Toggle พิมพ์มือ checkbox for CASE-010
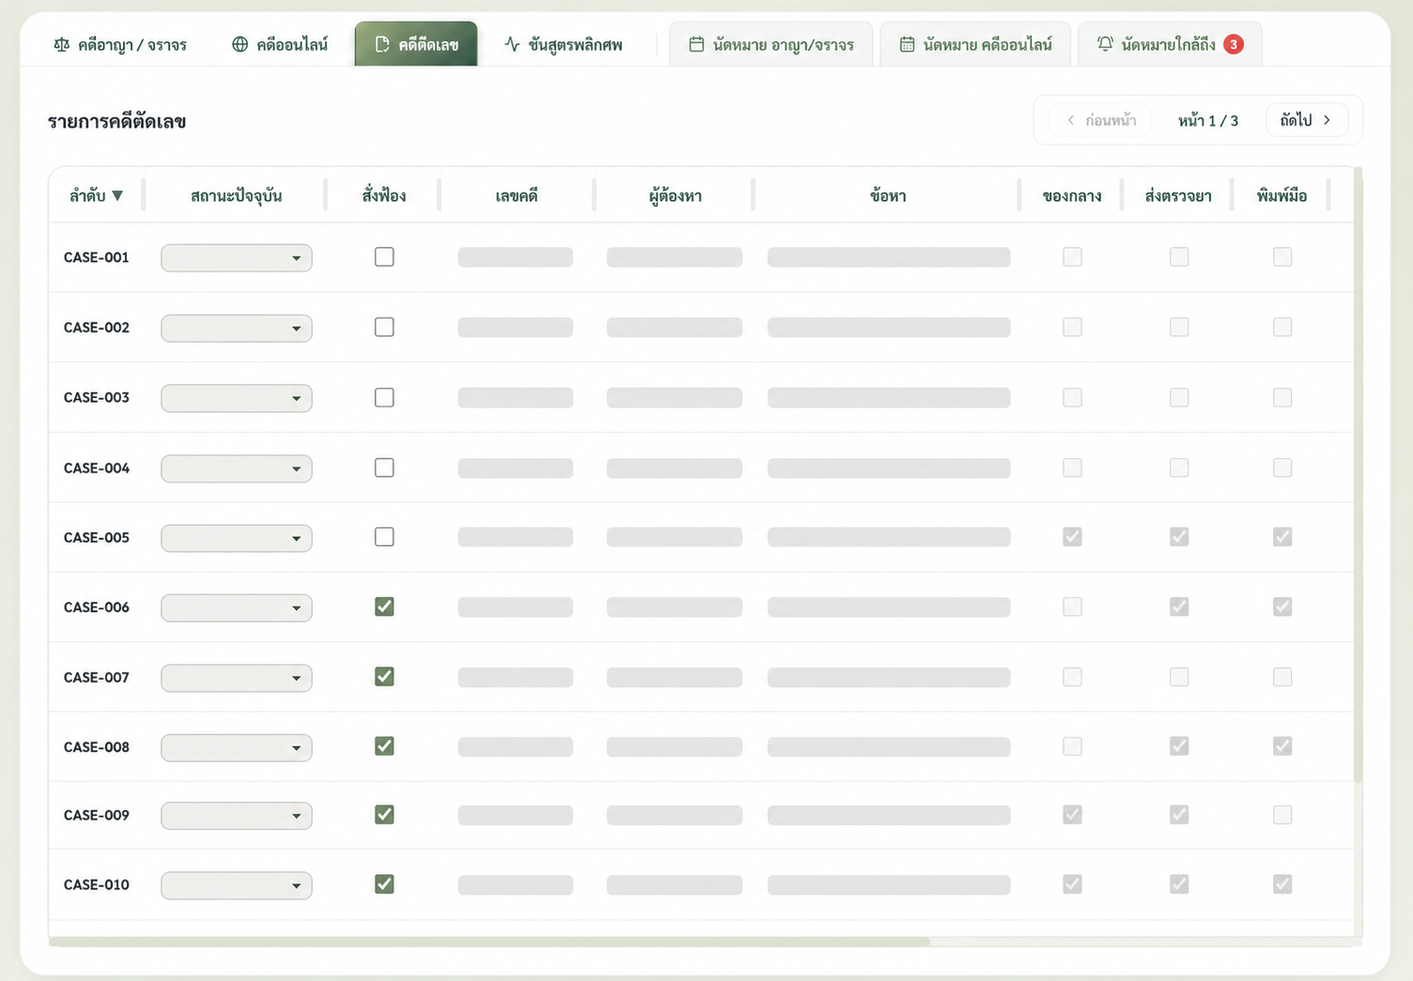Viewport: 1413px width, 981px height. (x=1282, y=883)
